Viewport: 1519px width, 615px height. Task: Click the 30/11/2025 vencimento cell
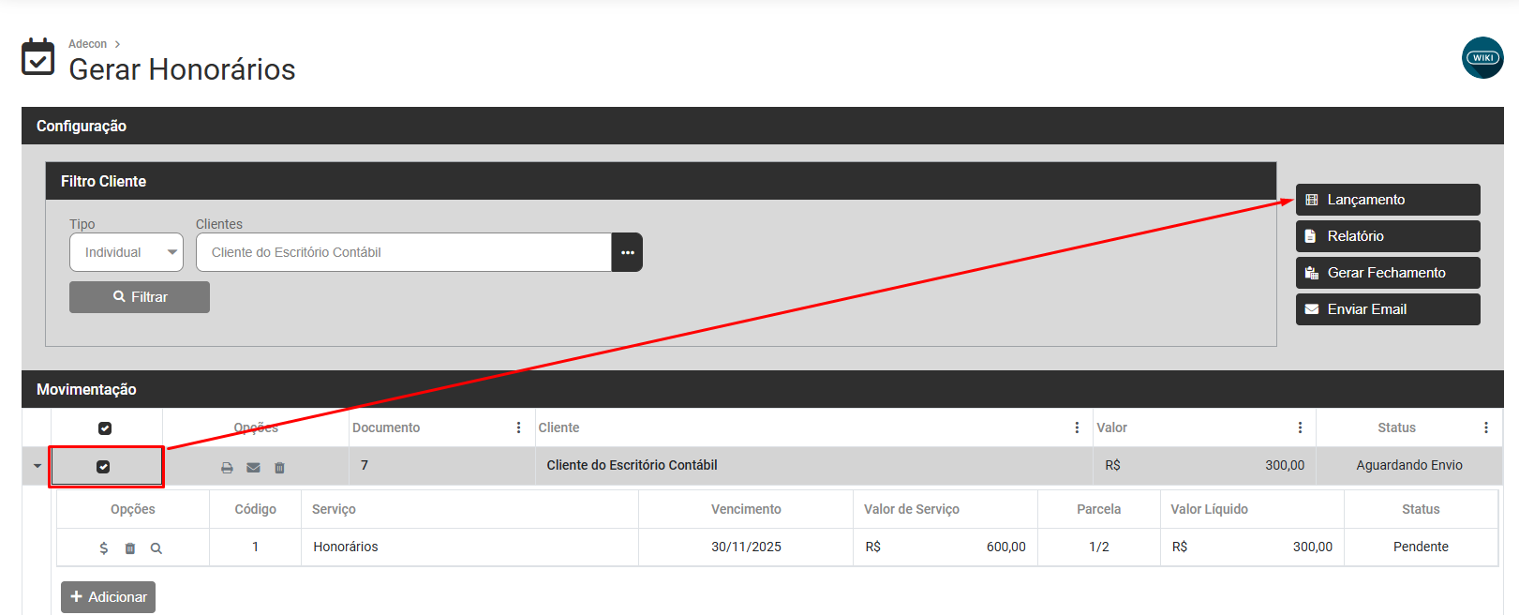[x=746, y=547]
